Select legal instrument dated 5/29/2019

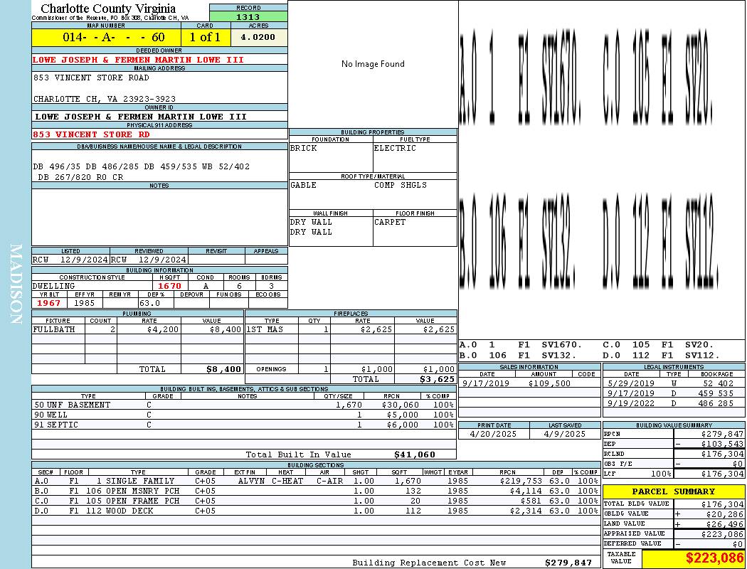click(674, 383)
